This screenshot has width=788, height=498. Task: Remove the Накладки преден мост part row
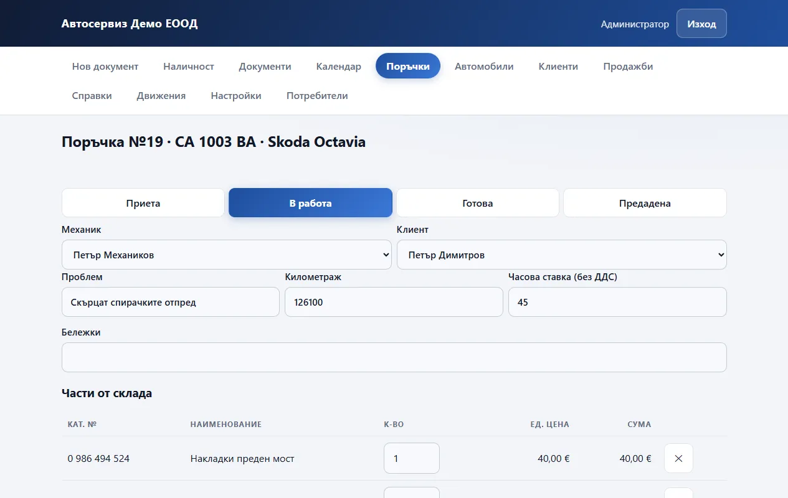click(x=678, y=458)
